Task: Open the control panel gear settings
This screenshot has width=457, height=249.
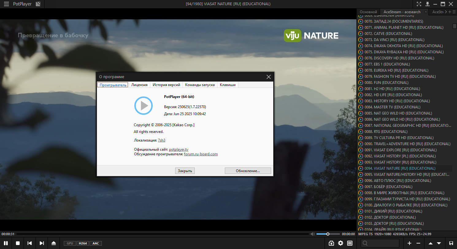Action: coord(340,243)
